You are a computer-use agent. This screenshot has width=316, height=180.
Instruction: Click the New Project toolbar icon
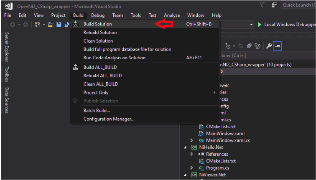(37, 25)
